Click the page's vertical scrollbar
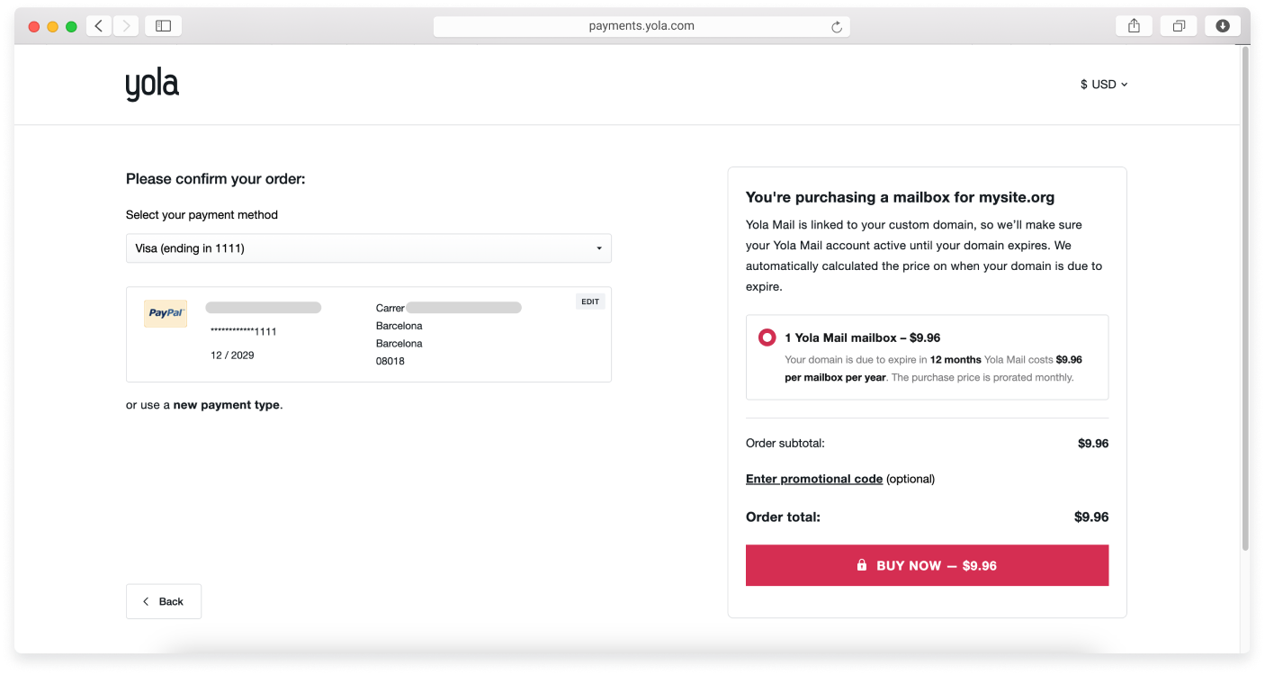This screenshot has width=1265, height=675. 1244,297
